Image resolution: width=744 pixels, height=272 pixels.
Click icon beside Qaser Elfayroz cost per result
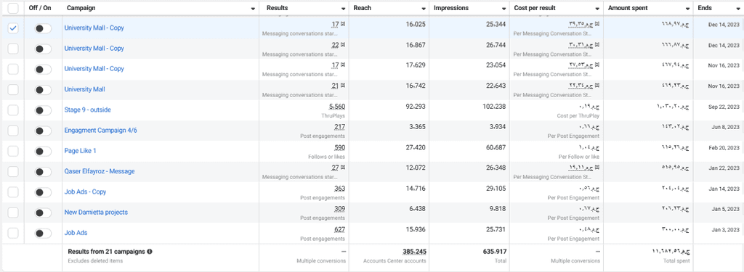point(597,168)
